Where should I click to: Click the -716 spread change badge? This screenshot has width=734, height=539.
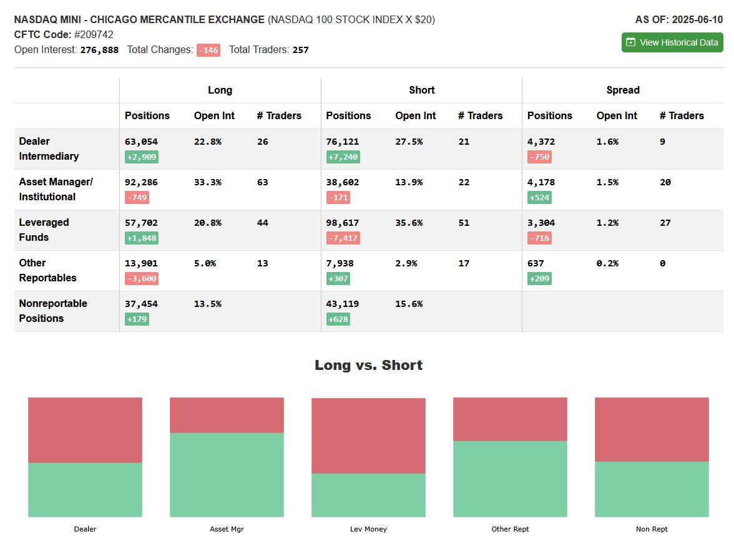(539, 238)
